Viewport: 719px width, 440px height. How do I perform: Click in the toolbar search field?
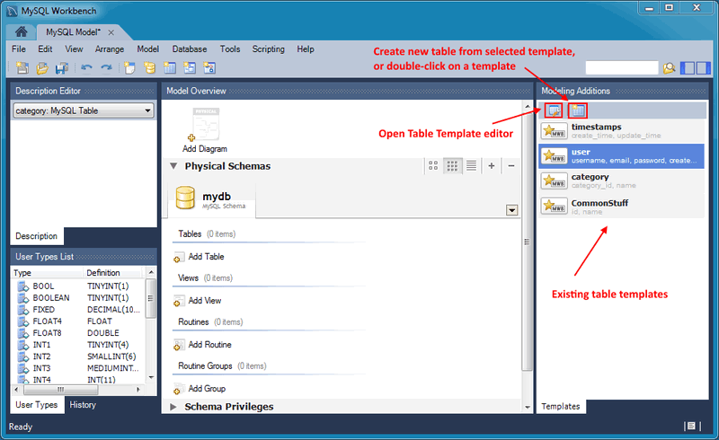[622, 68]
